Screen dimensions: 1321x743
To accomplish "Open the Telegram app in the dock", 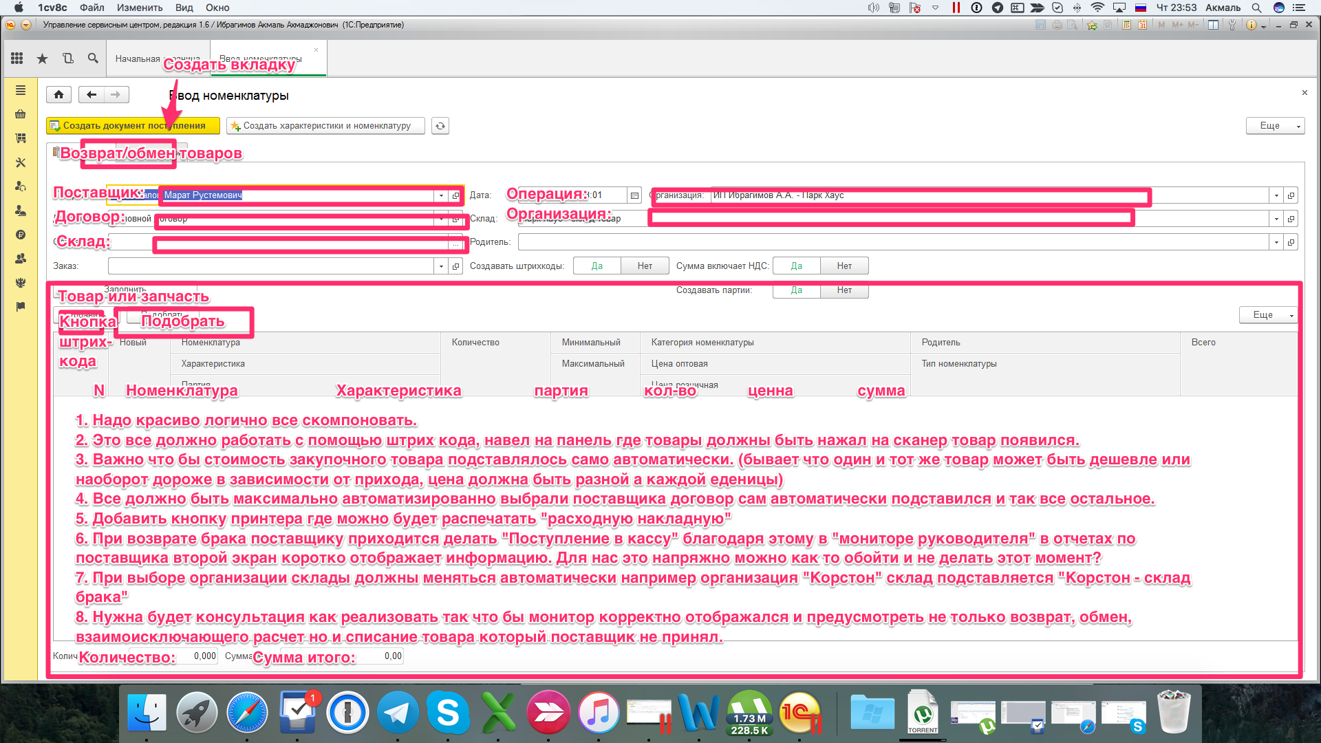I will [x=398, y=713].
